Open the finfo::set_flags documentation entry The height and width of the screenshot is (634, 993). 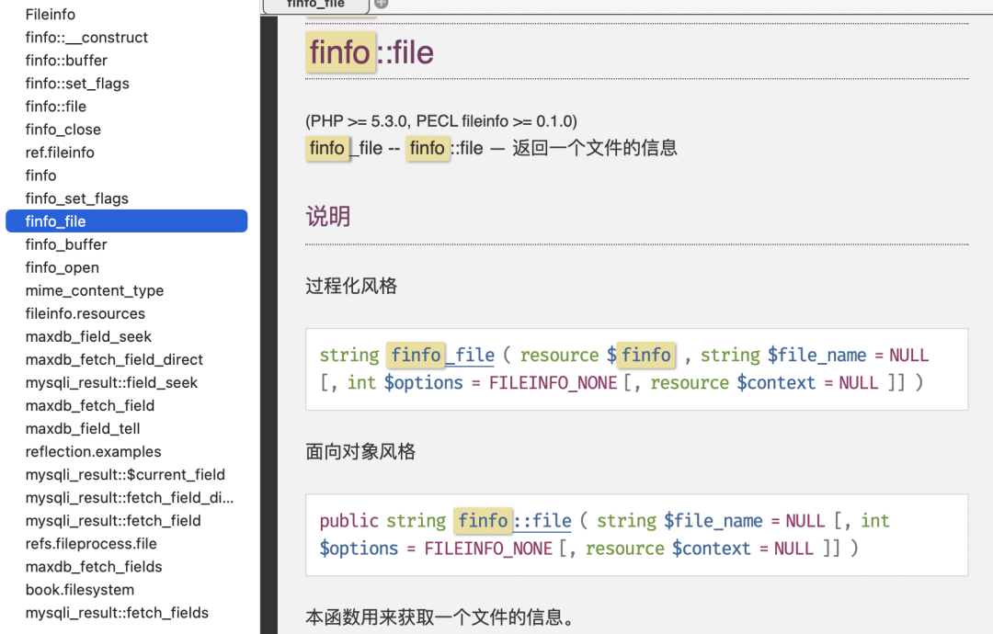coord(77,83)
